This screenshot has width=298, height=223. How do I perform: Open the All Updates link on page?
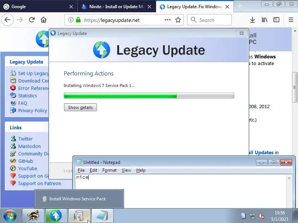261,152
